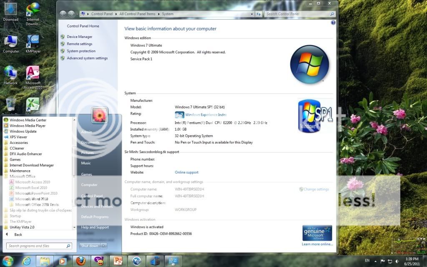Click the programs list scrollbar down arrow
This screenshot has width=427, height=267.
(x=74, y=227)
